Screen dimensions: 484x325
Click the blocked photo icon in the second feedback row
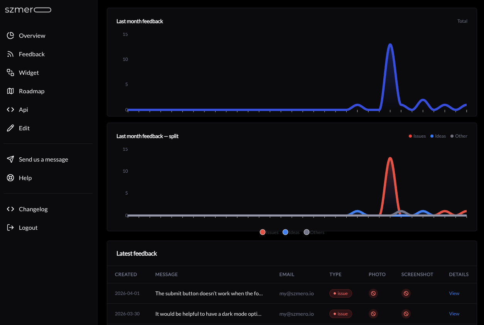373,314
